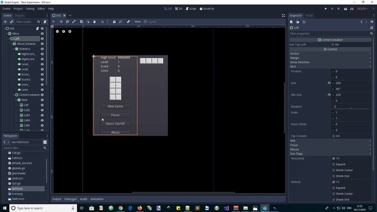Image resolution: width=377 pixels, height=212 pixels.
Task: Expand the Mouse property section
Action: coord(330,150)
